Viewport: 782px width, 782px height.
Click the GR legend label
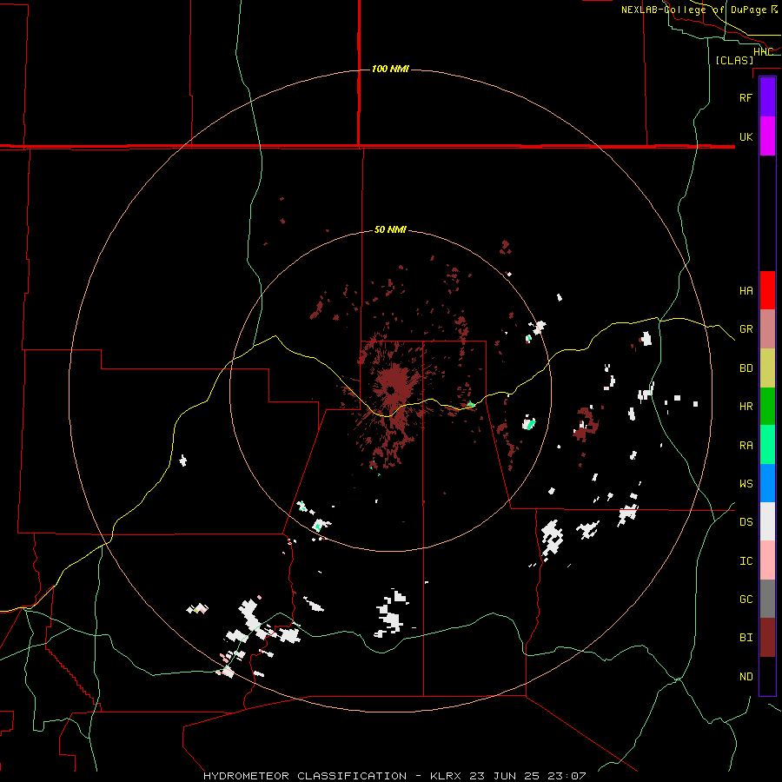click(x=746, y=329)
